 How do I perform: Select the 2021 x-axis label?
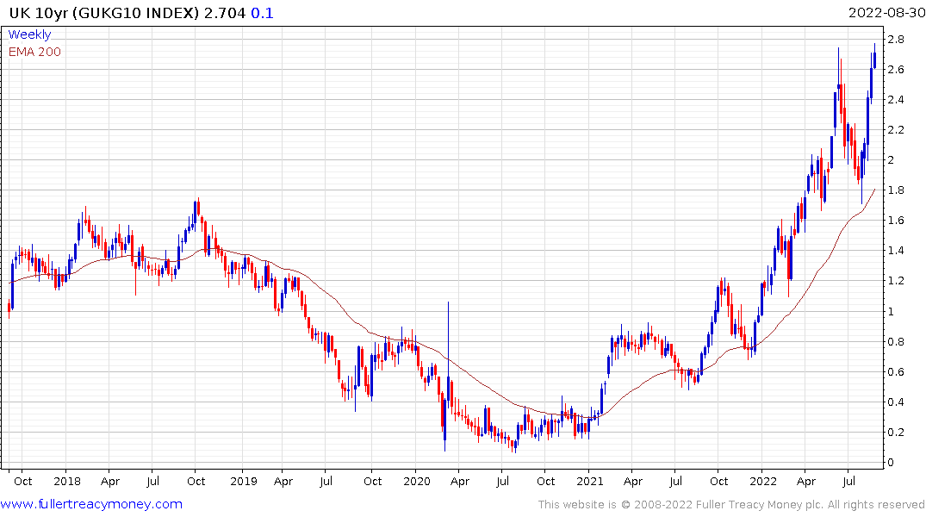pyautogui.click(x=590, y=481)
